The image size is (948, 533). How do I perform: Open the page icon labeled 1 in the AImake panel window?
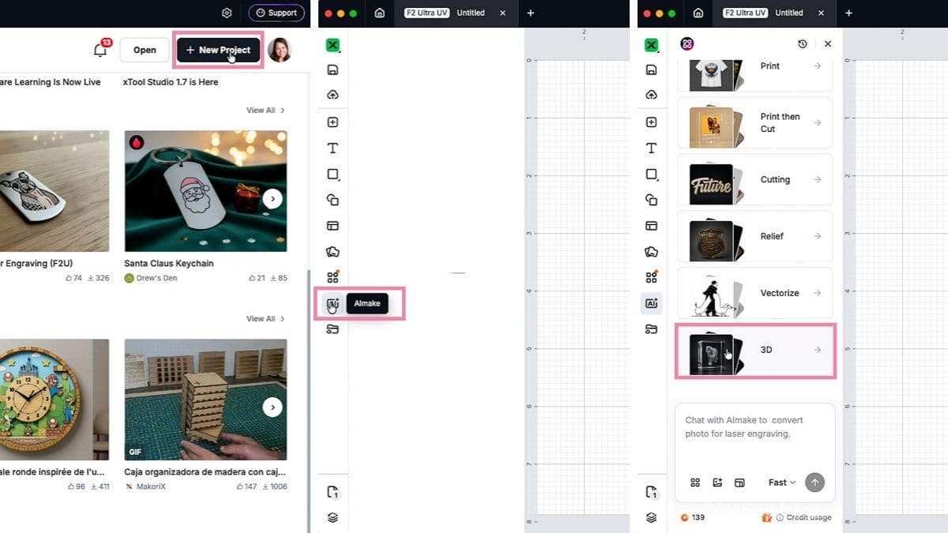tap(651, 492)
